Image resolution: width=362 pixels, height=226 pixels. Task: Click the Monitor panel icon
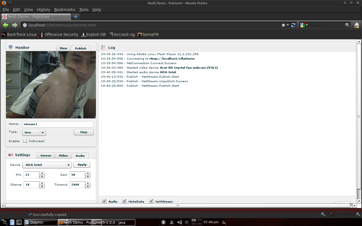[11, 47]
